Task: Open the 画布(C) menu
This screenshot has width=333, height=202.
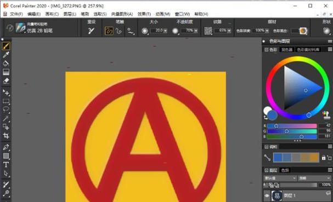Action: pyautogui.click(x=52, y=14)
